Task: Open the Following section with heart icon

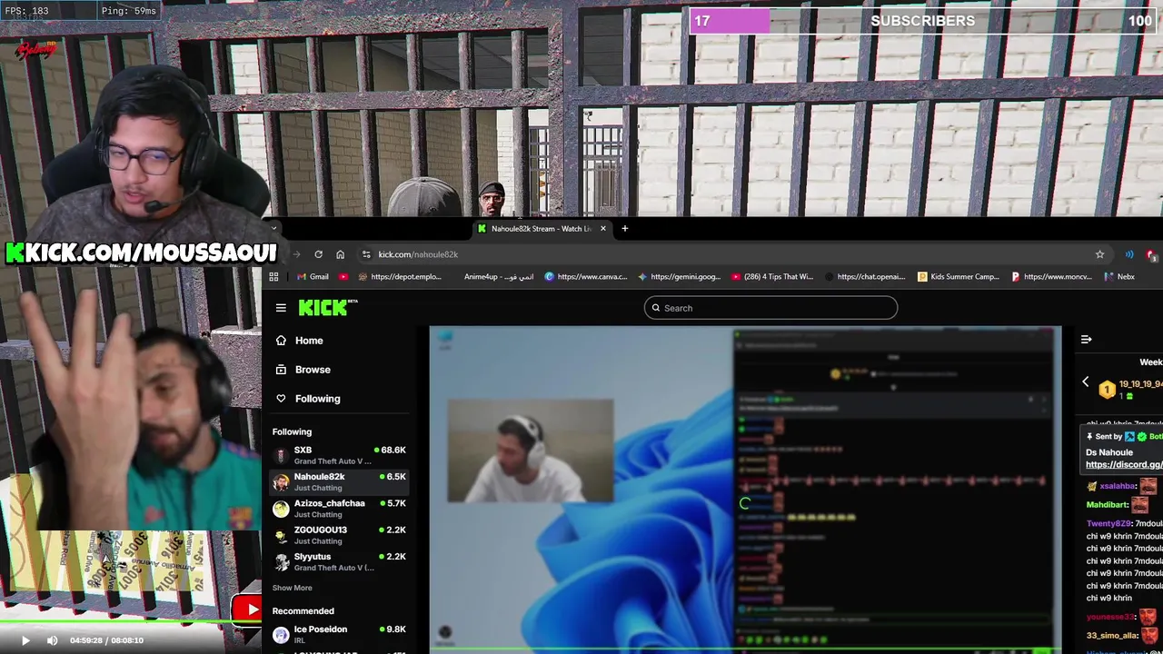Action: click(308, 399)
